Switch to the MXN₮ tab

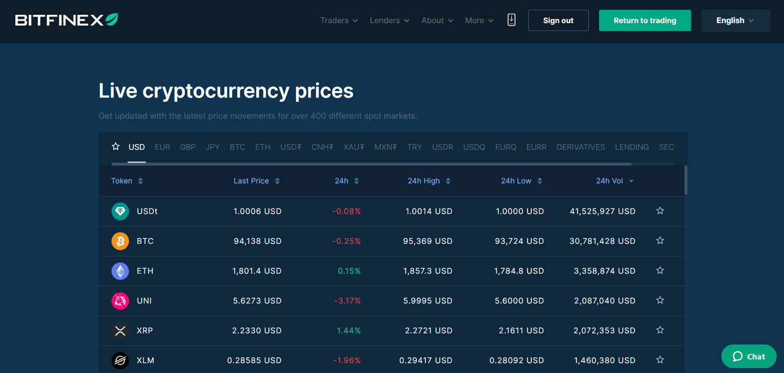point(386,147)
